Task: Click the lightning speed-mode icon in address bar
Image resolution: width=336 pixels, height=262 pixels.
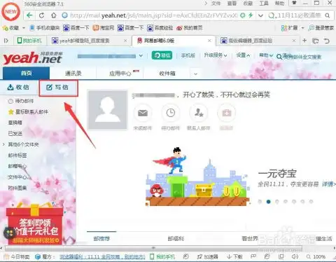Action: pos(251,15)
